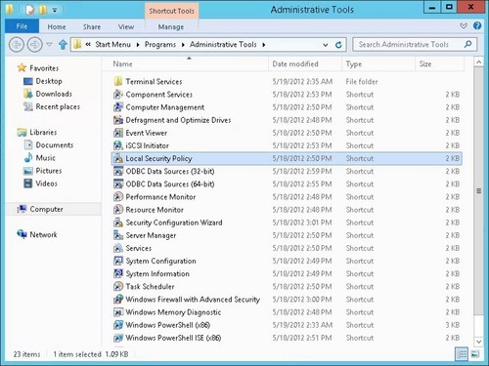Image resolution: width=489 pixels, height=366 pixels.
Task: Open the recent locations dropdown arrow
Action: tap(49, 44)
